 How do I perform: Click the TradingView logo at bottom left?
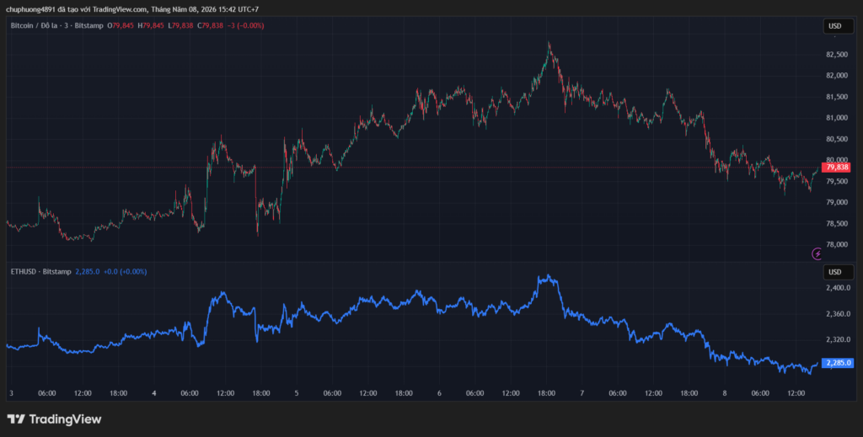coord(54,419)
